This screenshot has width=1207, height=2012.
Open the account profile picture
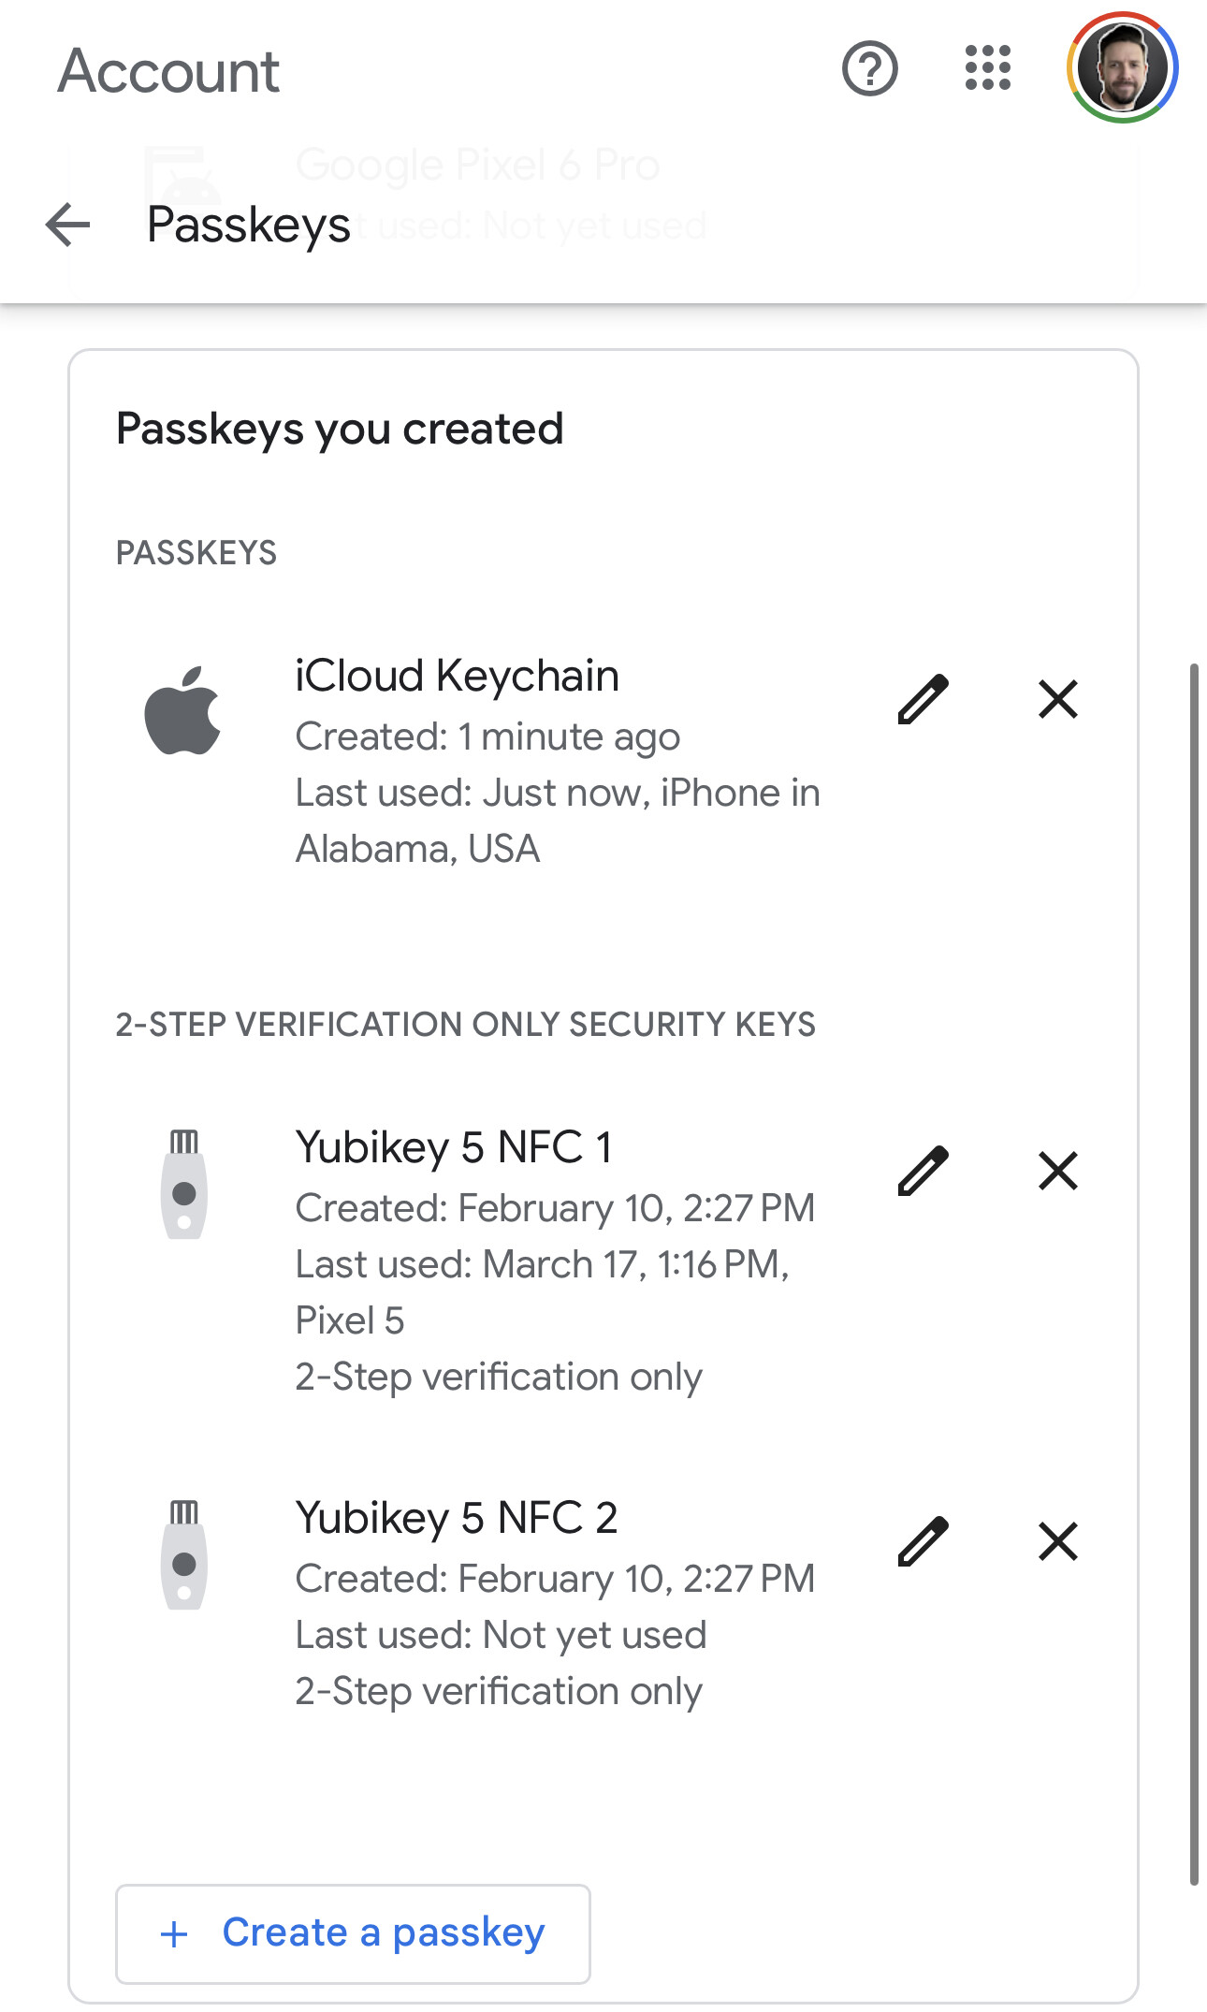tap(1122, 68)
